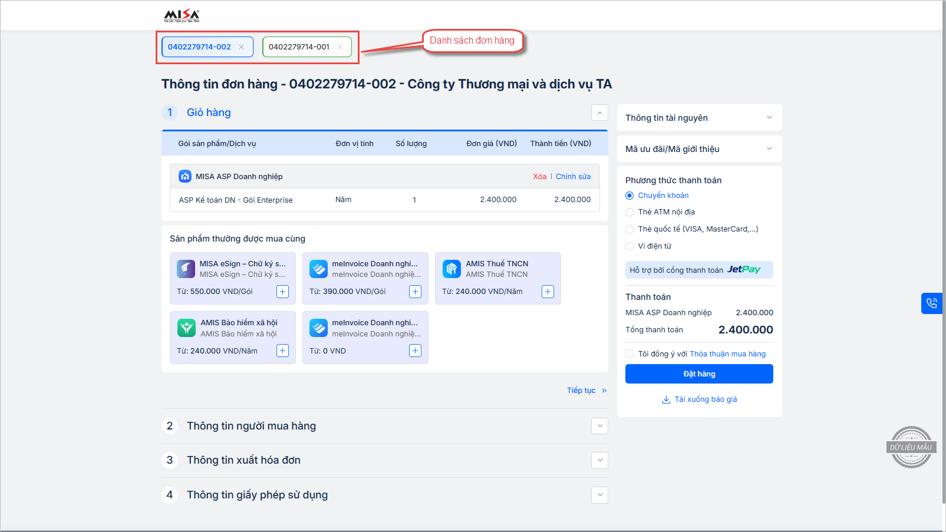Click the meInvoice 0 VND product icon

tap(319, 328)
